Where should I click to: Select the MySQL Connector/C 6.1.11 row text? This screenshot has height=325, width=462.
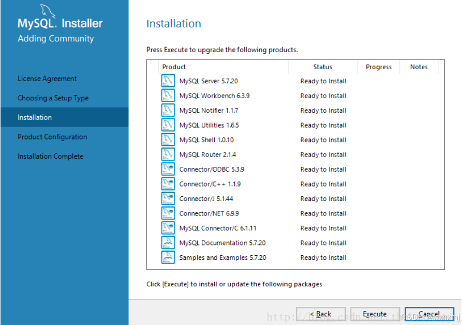[218, 228]
